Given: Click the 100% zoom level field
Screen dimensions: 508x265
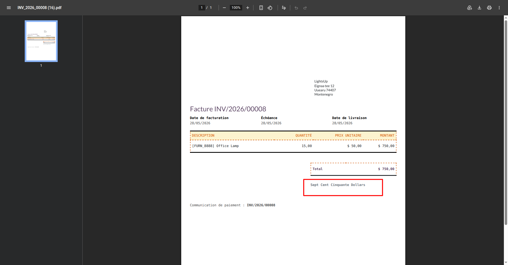Looking at the screenshot, I should [236, 8].
